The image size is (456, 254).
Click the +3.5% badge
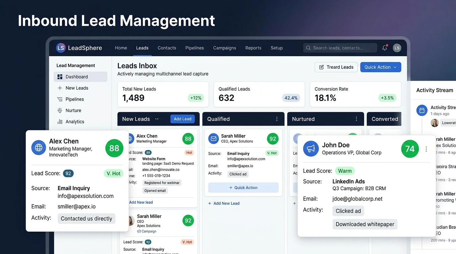point(387,98)
